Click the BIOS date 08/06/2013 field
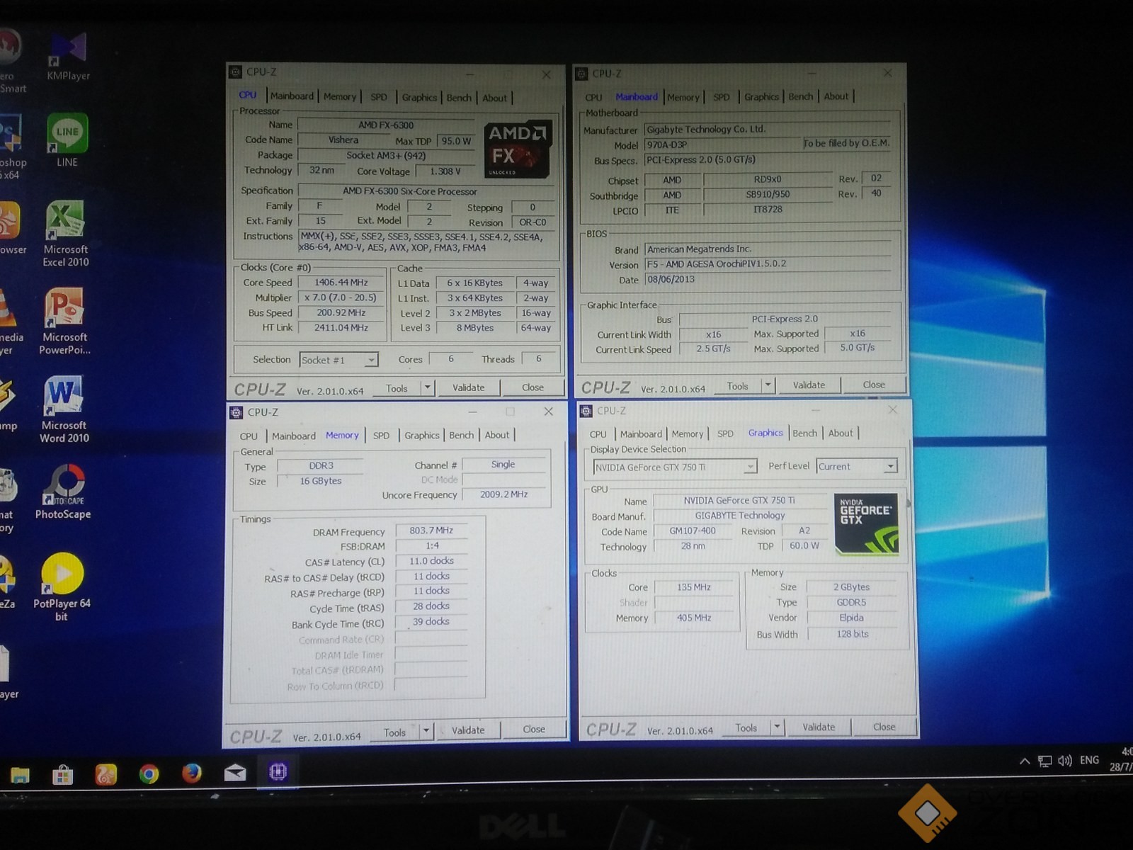The height and width of the screenshot is (850, 1133). (768, 279)
